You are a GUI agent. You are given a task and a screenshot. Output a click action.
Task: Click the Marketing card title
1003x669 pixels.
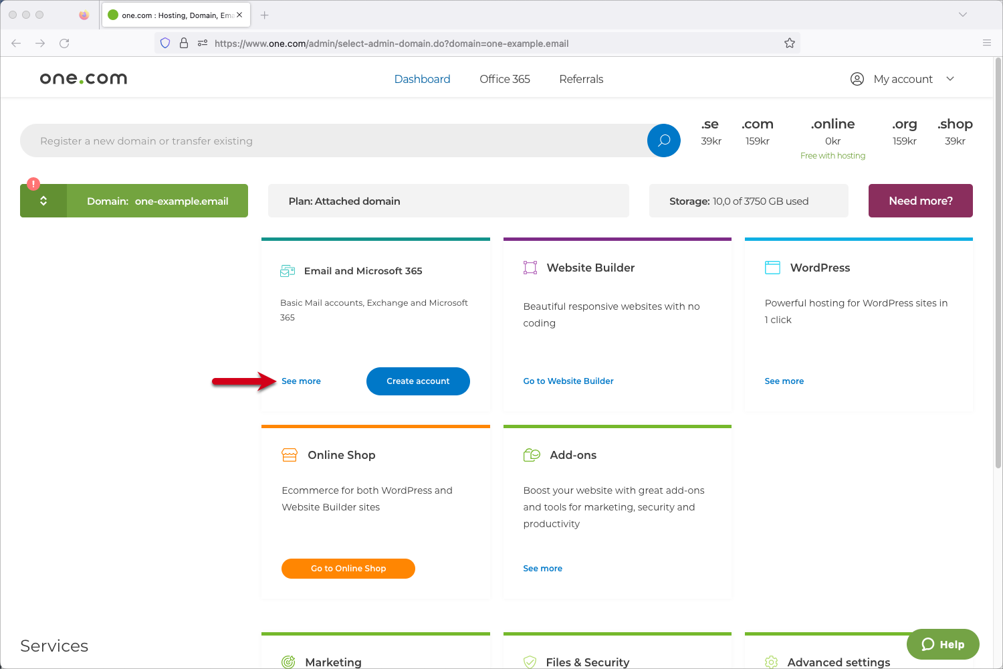(x=333, y=662)
